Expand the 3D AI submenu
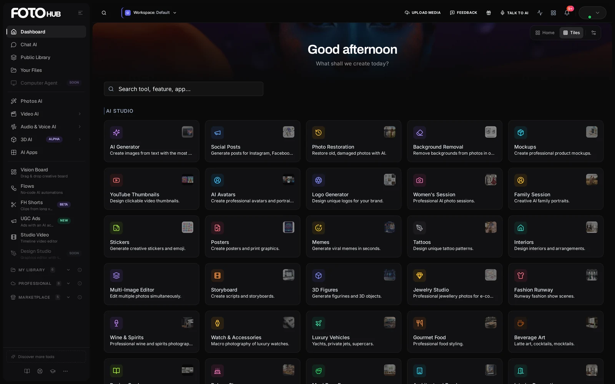The width and height of the screenshot is (615, 384). click(x=80, y=139)
